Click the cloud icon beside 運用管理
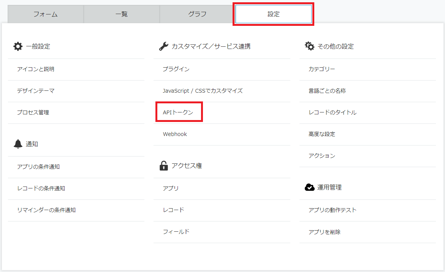Screen dimensions: 445x272 pyautogui.click(x=309, y=187)
